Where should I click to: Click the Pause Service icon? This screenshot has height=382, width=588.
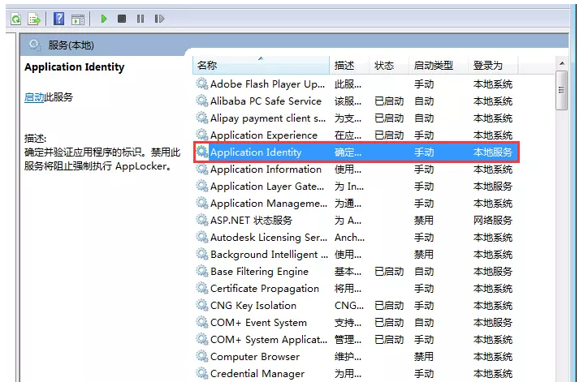pos(141,19)
